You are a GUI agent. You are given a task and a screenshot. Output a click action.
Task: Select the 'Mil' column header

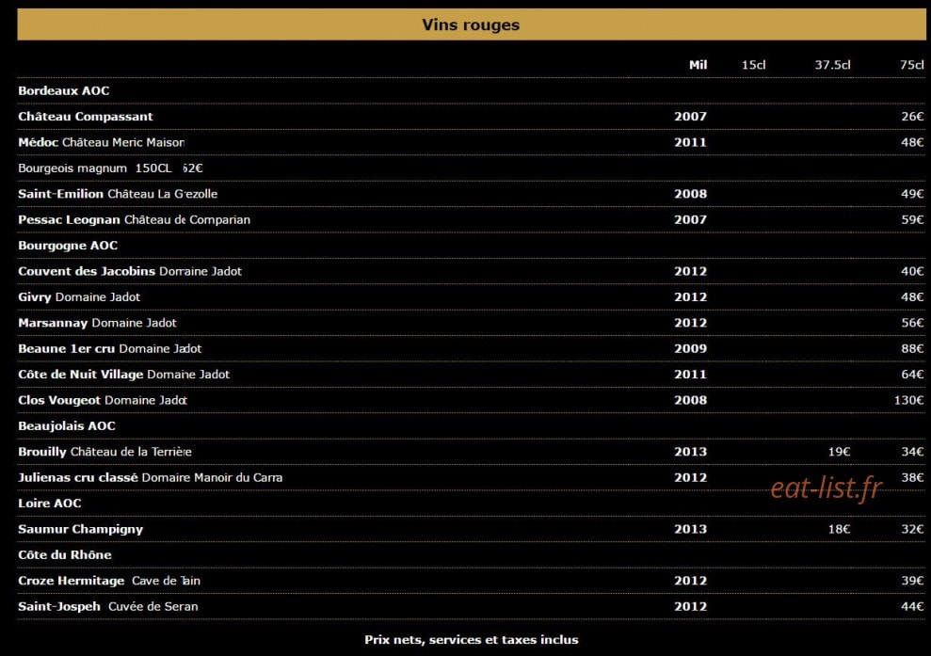tap(698, 65)
